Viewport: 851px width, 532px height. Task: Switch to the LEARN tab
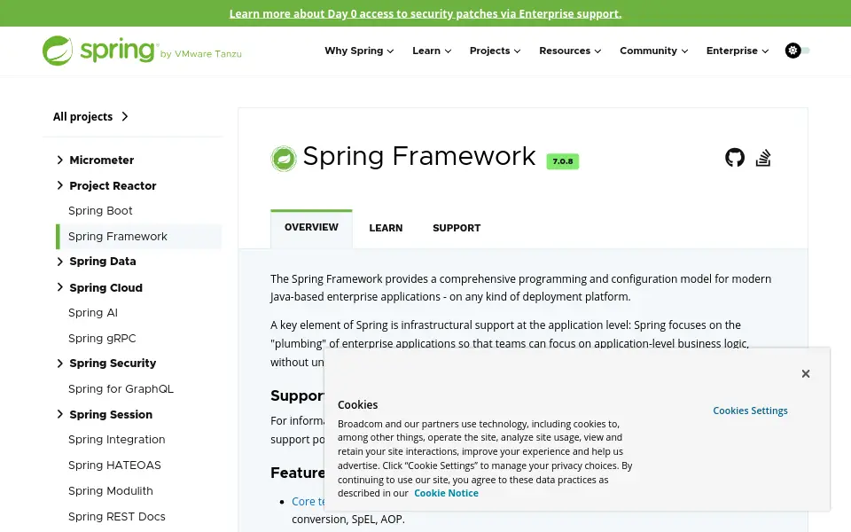(x=386, y=228)
